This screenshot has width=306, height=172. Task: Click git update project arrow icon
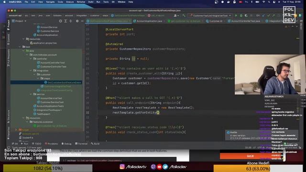pos(263,15)
